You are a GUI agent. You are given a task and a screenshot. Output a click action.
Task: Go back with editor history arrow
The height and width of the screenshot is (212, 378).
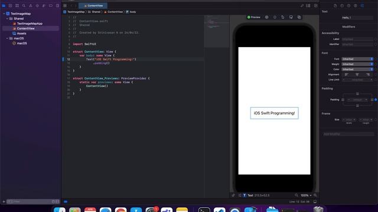point(71,5)
